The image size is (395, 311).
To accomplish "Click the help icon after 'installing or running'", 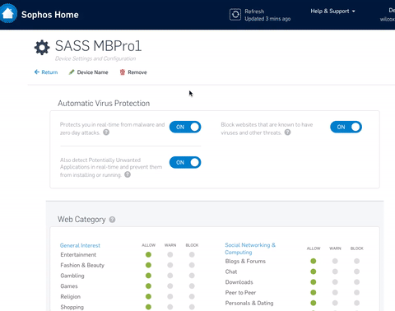I will [128, 174].
